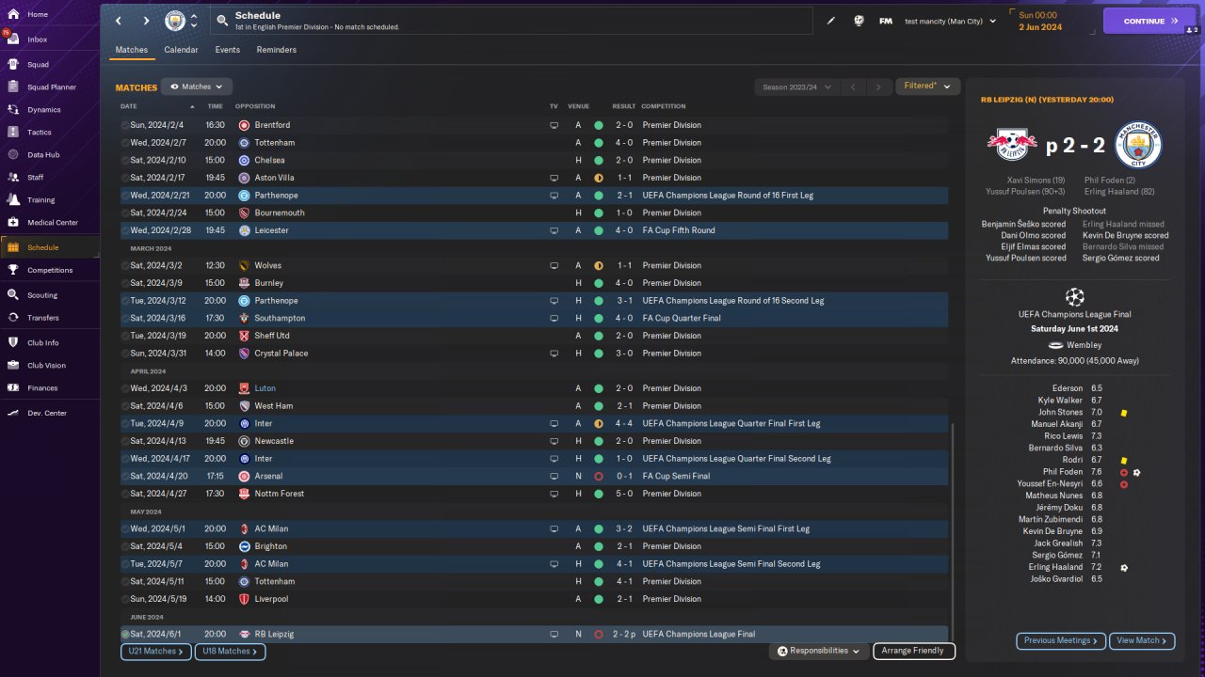The width and height of the screenshot is (1205, 677).
Task: Select the reminder circle for Wolves match
Action: 125,266
